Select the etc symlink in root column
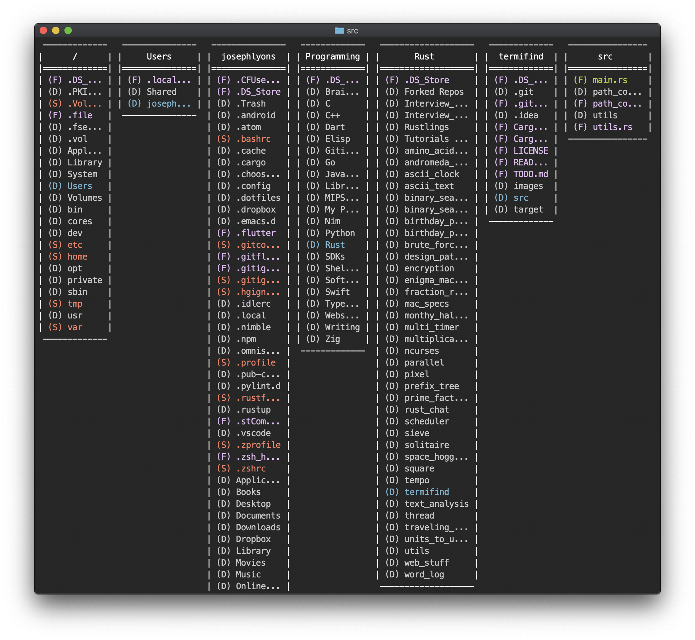The height and width of the screenshot is (640, 695). click(x=75, y=245)
